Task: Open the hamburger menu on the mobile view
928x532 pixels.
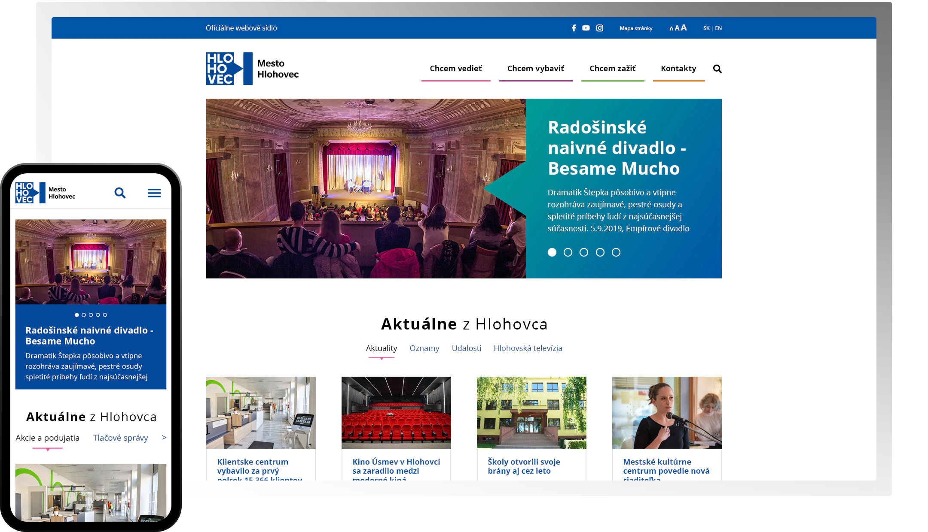Action: click(x=154, y=193)
